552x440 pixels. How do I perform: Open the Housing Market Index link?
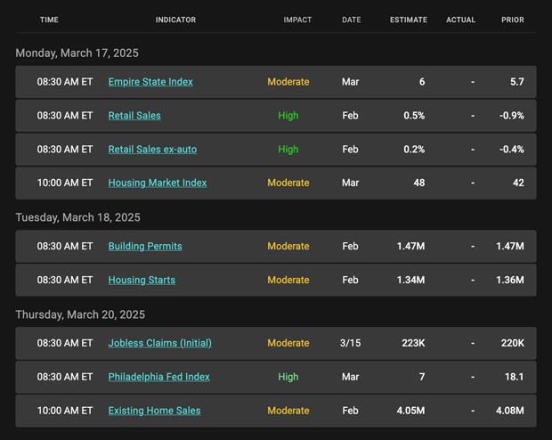tap(158, 183)
